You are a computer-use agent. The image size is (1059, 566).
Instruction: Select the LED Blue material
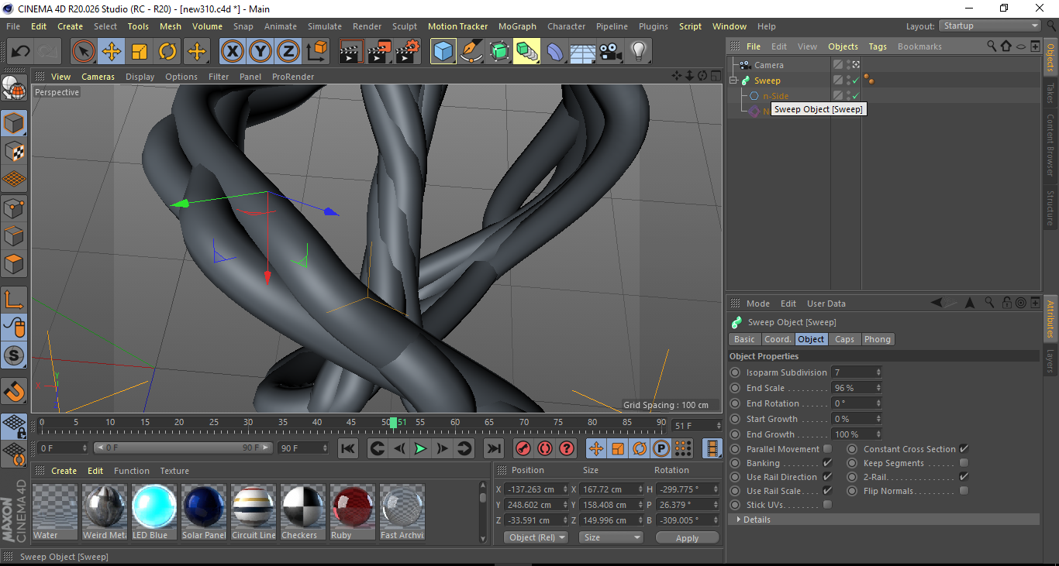pyautogui.click(x=154, y=513)
